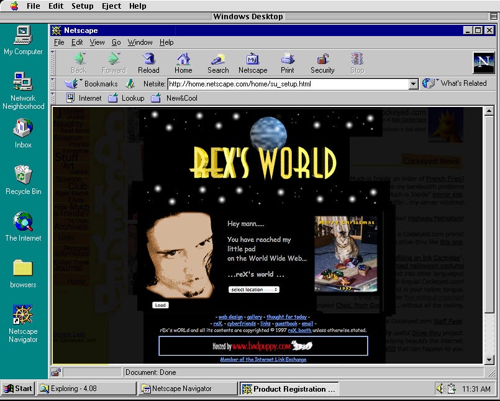Click the Merry Christmas cat thumbnail

coord(345,254)
